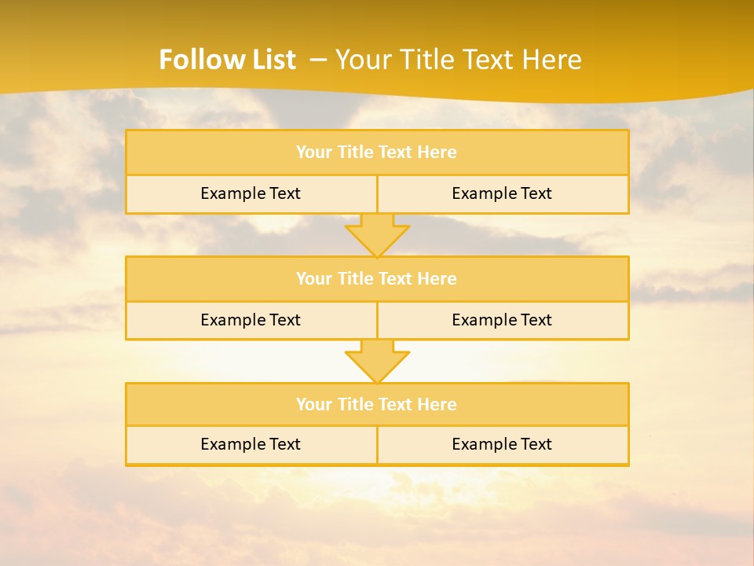The width and height of the screenshot is (754, 566).
Task: Select the second downward arrow shape
Action: point(377,361)
